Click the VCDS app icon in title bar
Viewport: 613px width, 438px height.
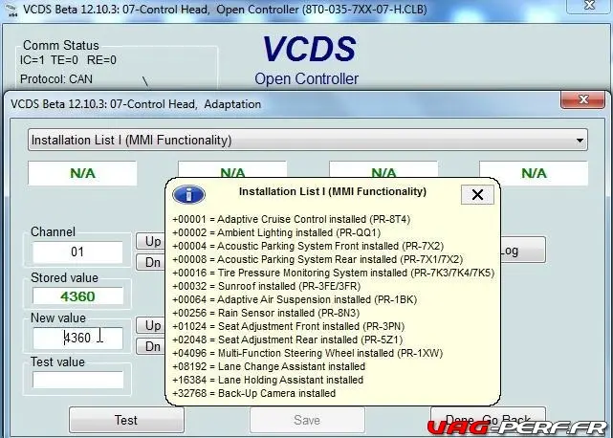tap(12, 9)
